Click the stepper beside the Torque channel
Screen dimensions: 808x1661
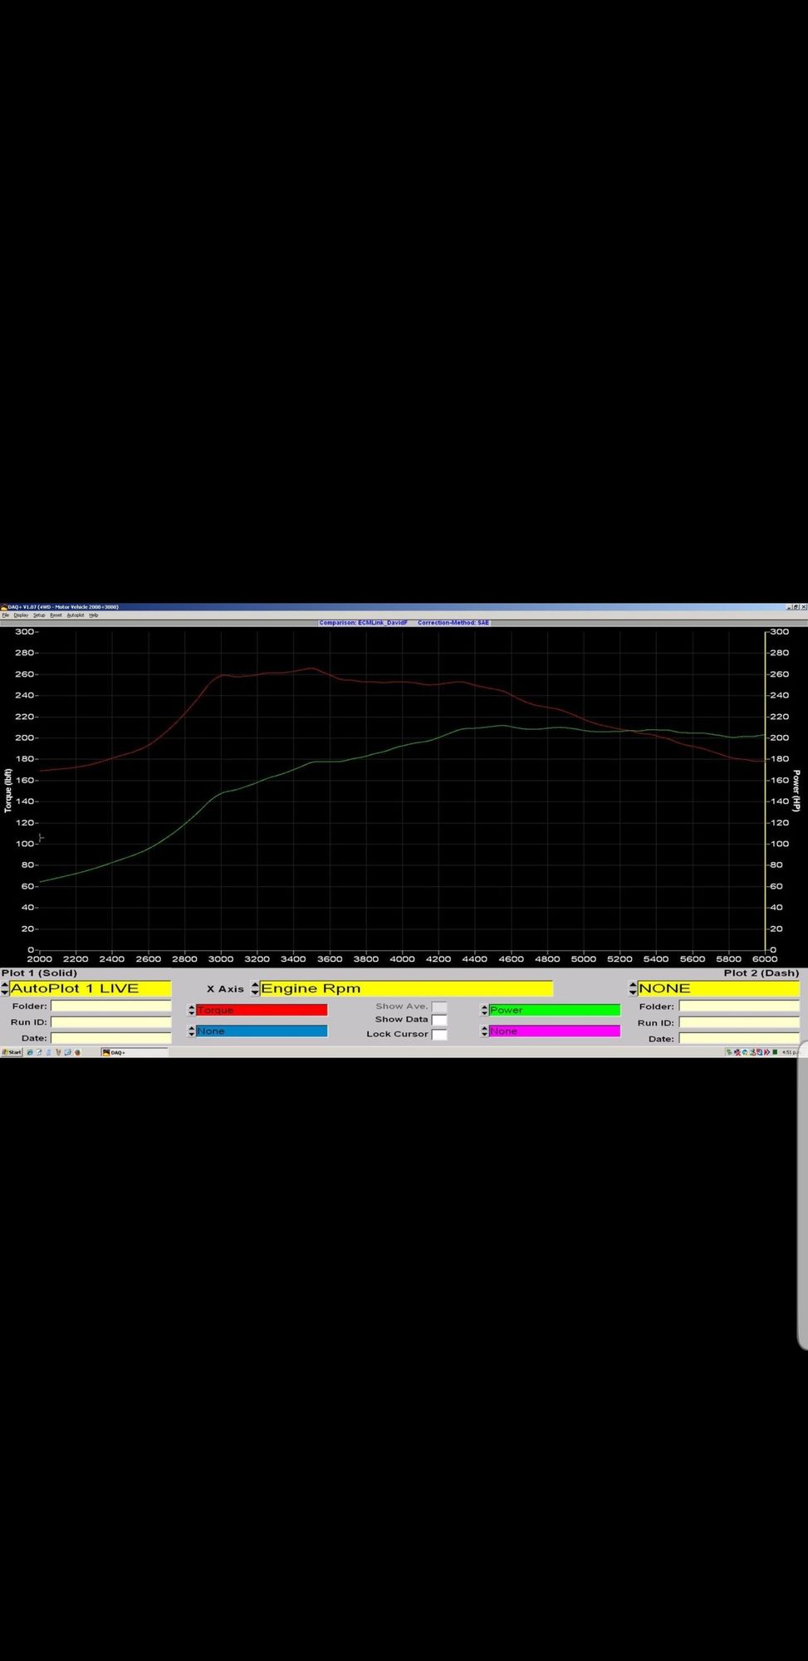192,1010
